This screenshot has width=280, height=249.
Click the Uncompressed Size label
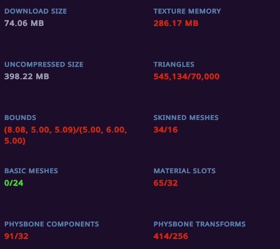tap(44, 65)
